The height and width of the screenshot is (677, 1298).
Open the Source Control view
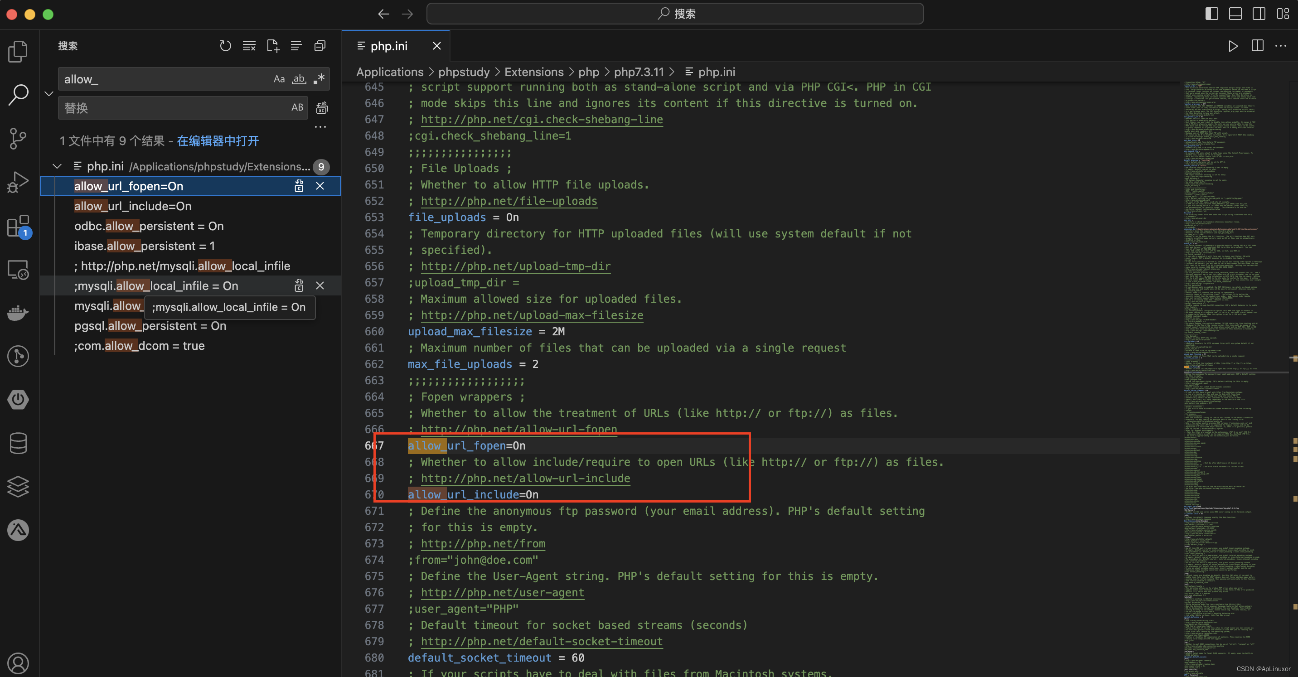[18, 138]
